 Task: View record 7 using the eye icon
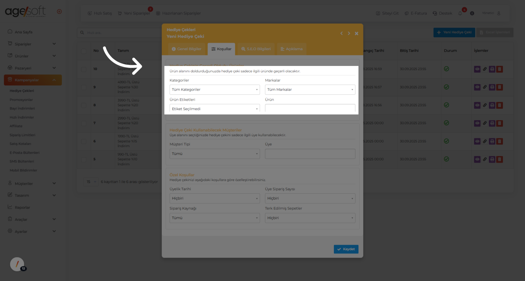coord(477,123)
